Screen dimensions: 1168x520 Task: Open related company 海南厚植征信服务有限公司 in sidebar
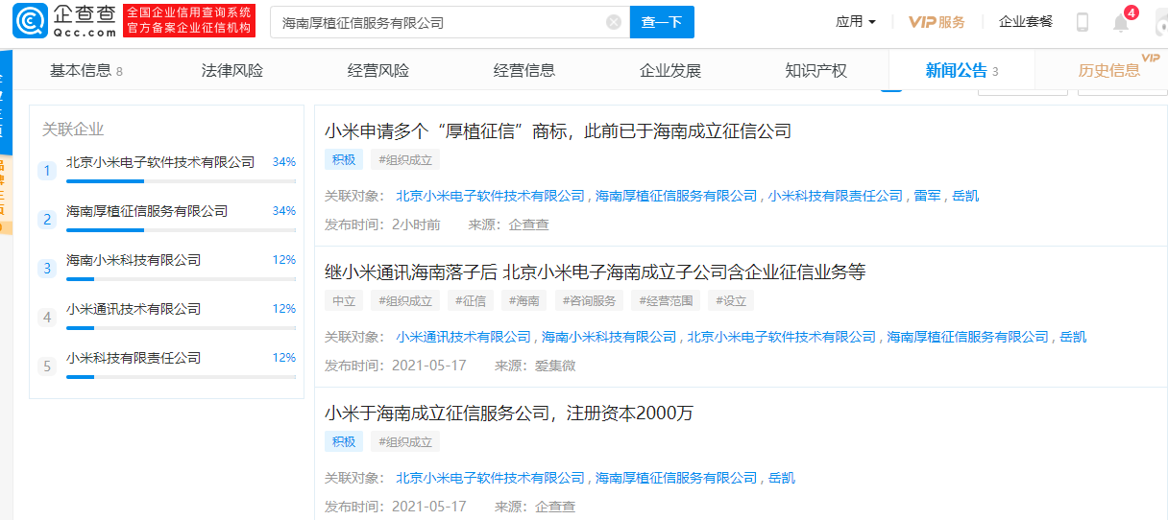pos(147,211)
